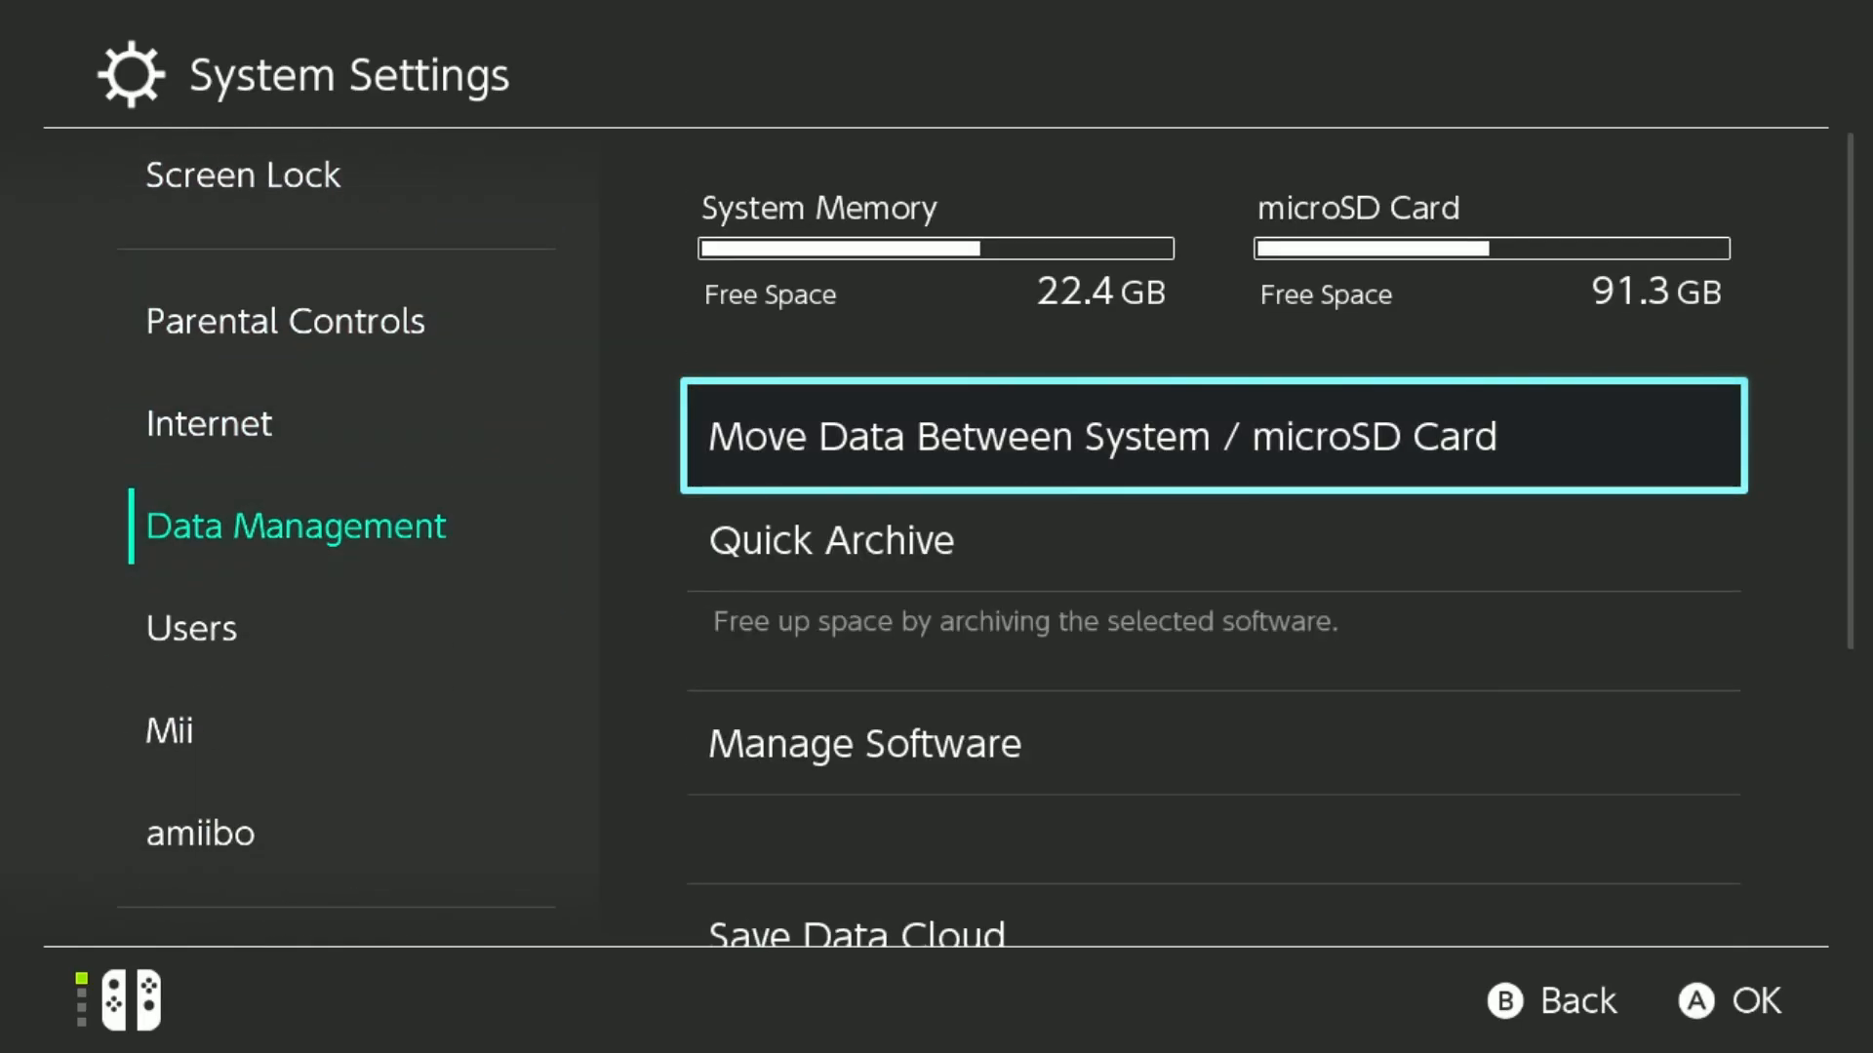Select Data Management sidebar entry

click(296, 526)
